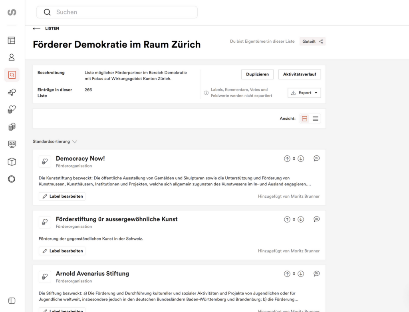The height and width of the screenshot is (312, 409).
Task: Click the coin stack icon in sidebar
Action: (12, 127)
